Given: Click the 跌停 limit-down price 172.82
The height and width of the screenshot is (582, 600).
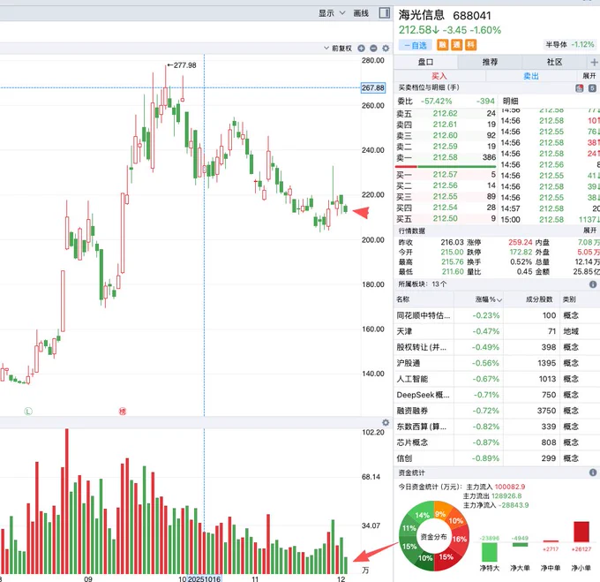Looking at the screenshot, I should pos(521,253).
